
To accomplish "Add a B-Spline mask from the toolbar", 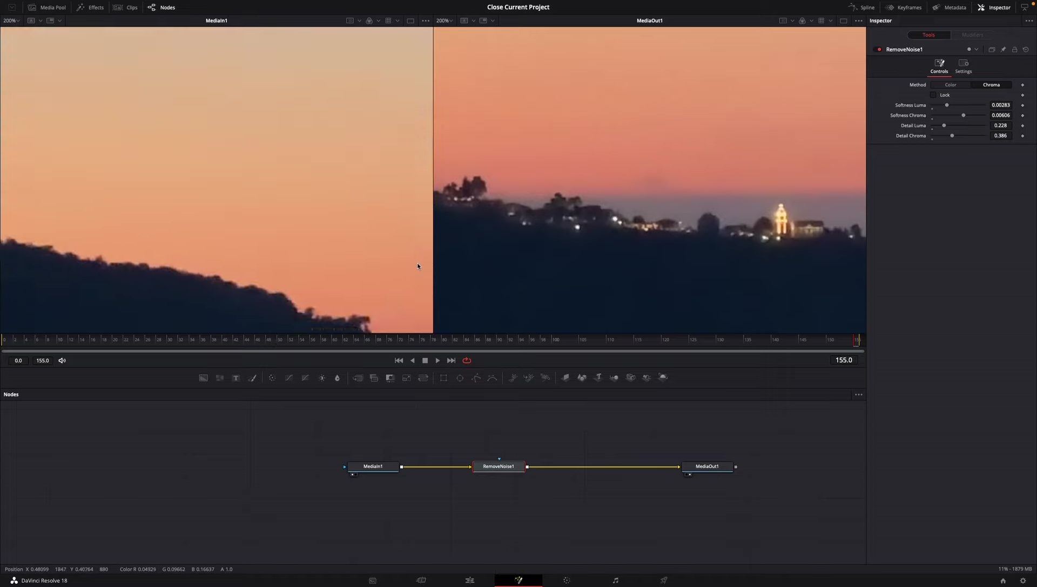I will click(492, 378).
